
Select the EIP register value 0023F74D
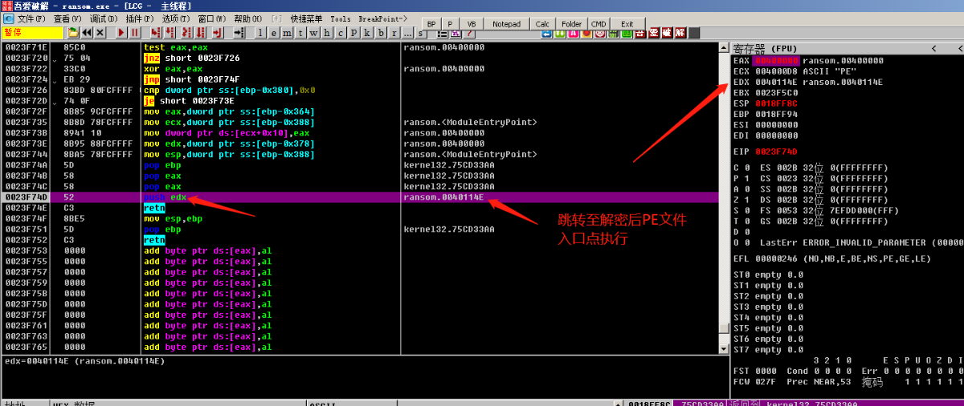(776, 152)
